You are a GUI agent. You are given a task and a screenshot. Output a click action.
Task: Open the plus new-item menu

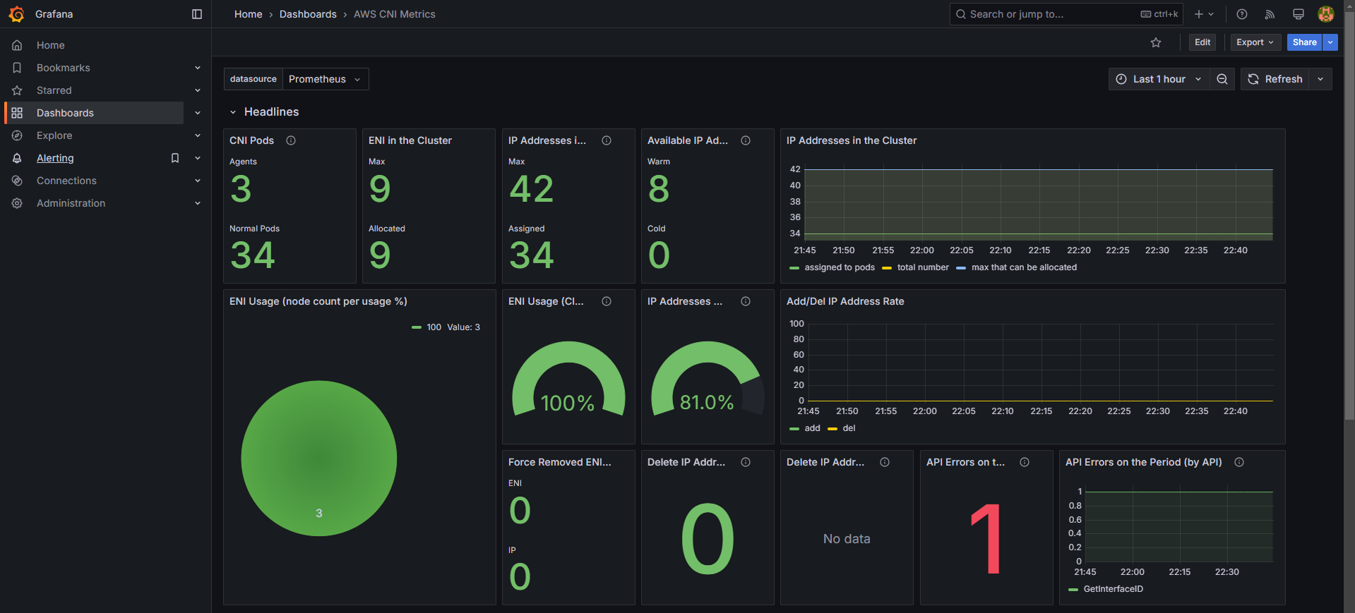(1204, 14)
